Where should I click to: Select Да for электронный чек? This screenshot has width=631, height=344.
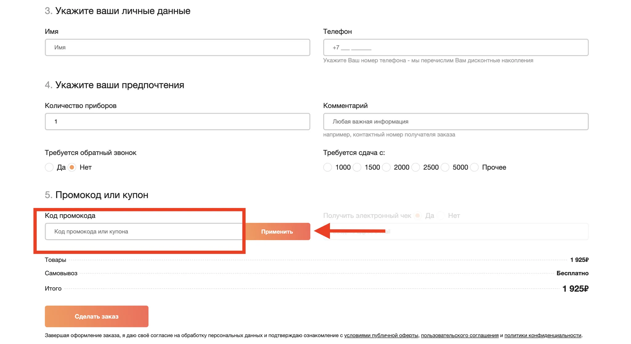(418, 216)
